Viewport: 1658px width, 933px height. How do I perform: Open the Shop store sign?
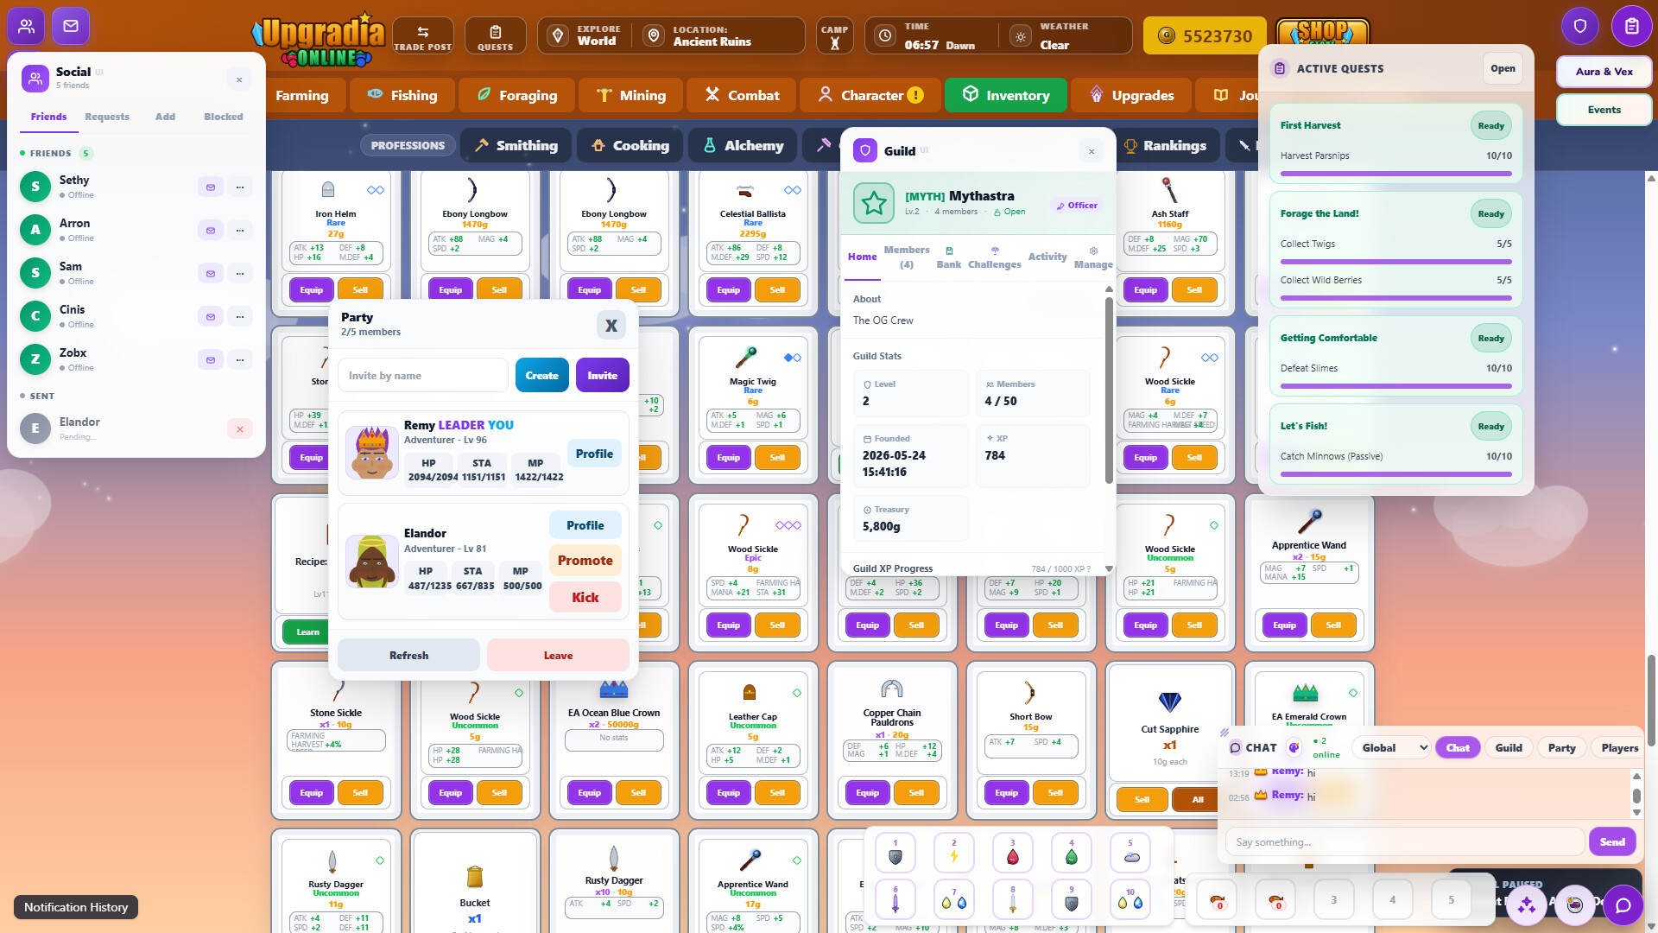tap(1323, 33)
